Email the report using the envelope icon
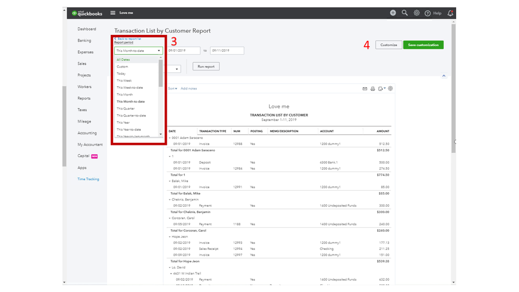The image size is (519, 292). [x=365, y=89]
